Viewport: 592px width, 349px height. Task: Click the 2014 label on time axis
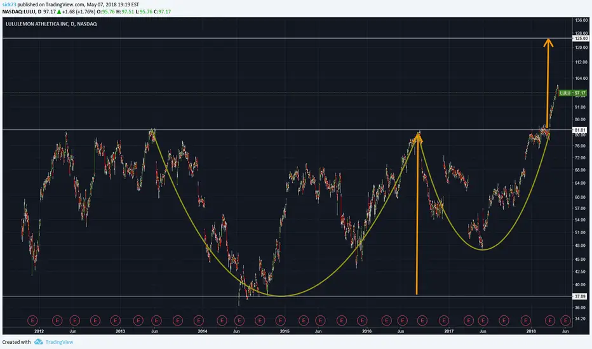[x=203, y=331]
